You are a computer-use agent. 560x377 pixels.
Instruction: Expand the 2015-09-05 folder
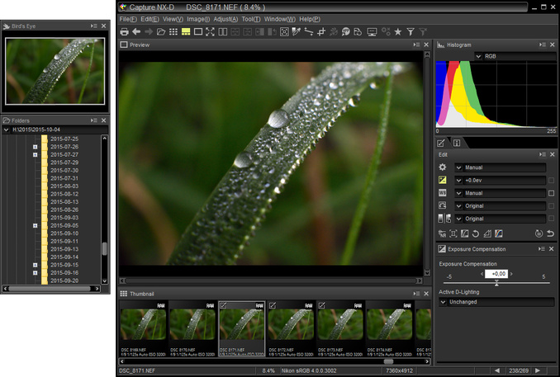tap(36, 225)
